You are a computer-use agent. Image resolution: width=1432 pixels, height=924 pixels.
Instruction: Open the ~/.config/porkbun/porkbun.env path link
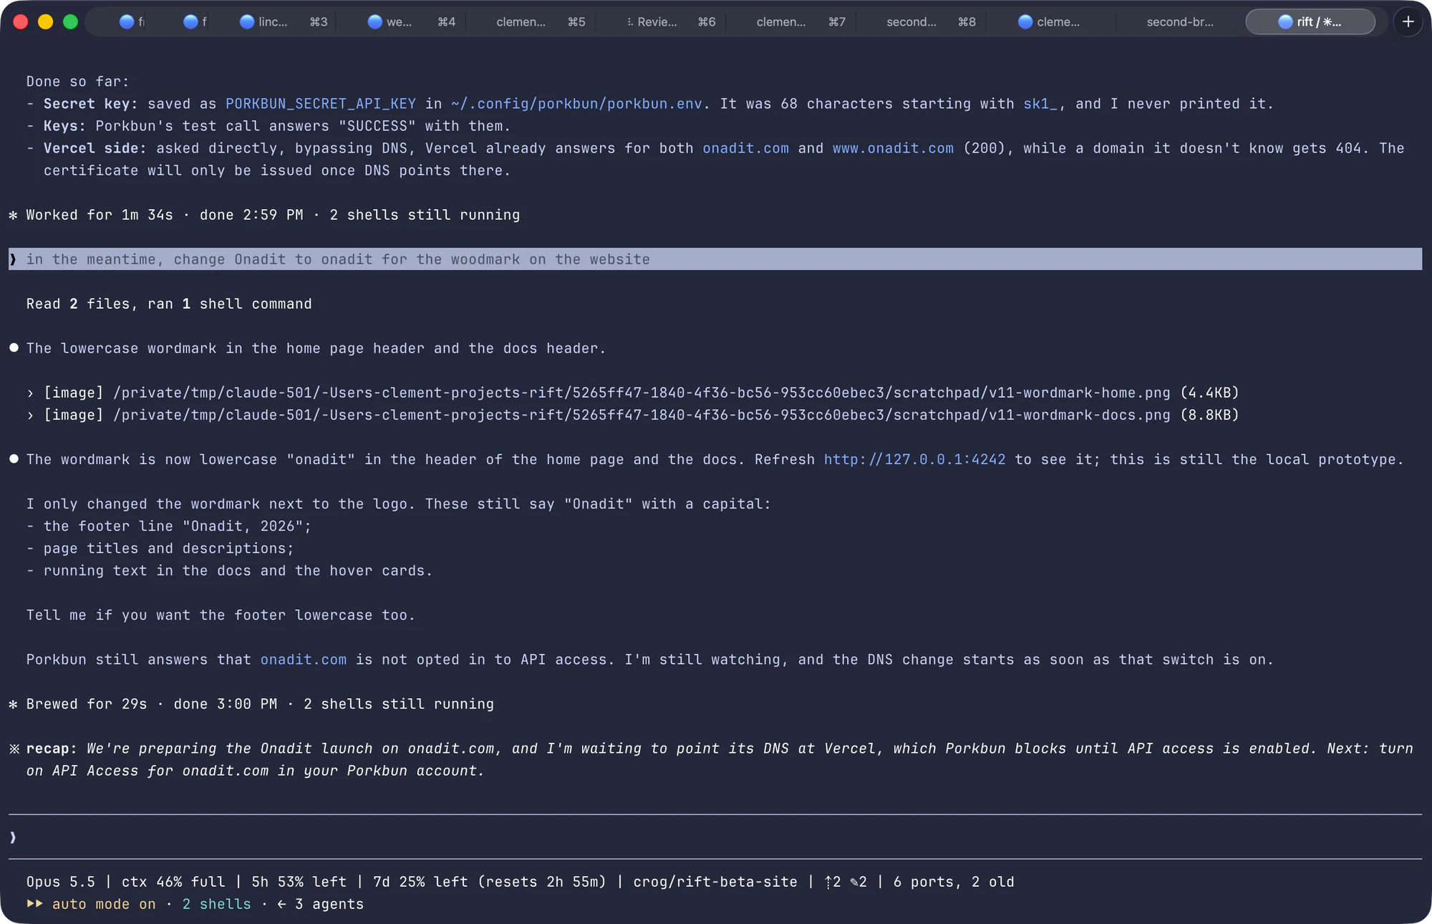576,104
